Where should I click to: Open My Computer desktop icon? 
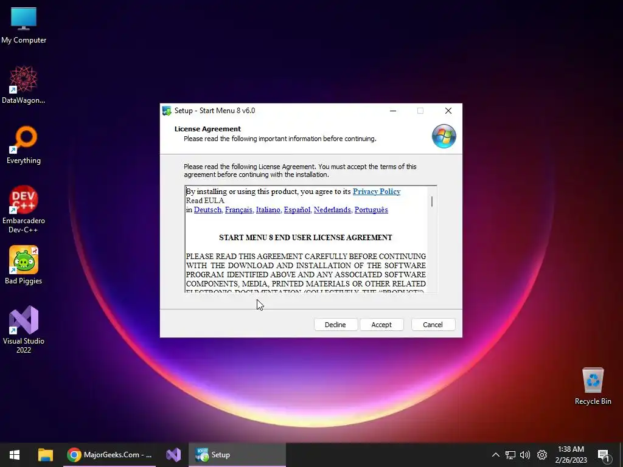click(x=24, y=25)
